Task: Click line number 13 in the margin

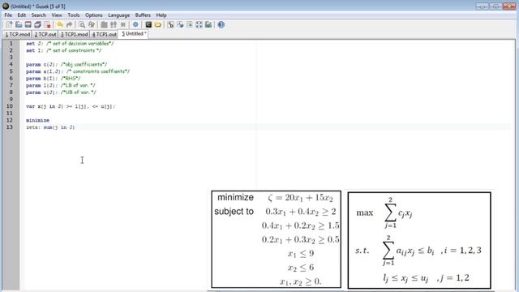Action: [x=10, y=127]
